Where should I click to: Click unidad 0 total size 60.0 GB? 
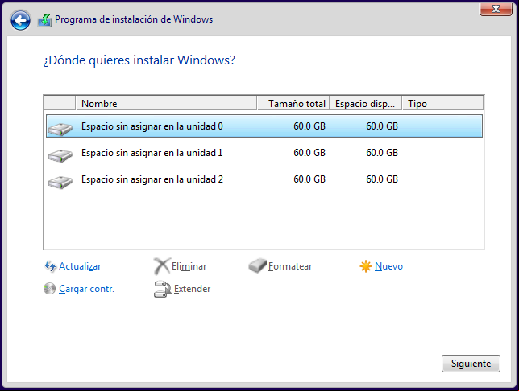point(309,126)
